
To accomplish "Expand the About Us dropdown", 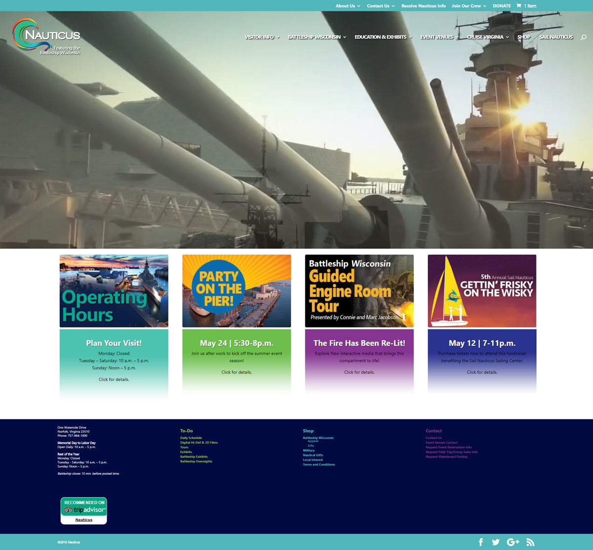I will tap(347, 6).
